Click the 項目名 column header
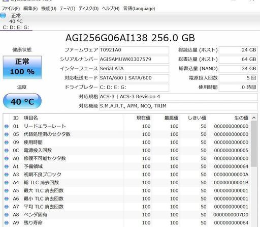The height and width of the screenshot is (227, 260). point(73,118)
